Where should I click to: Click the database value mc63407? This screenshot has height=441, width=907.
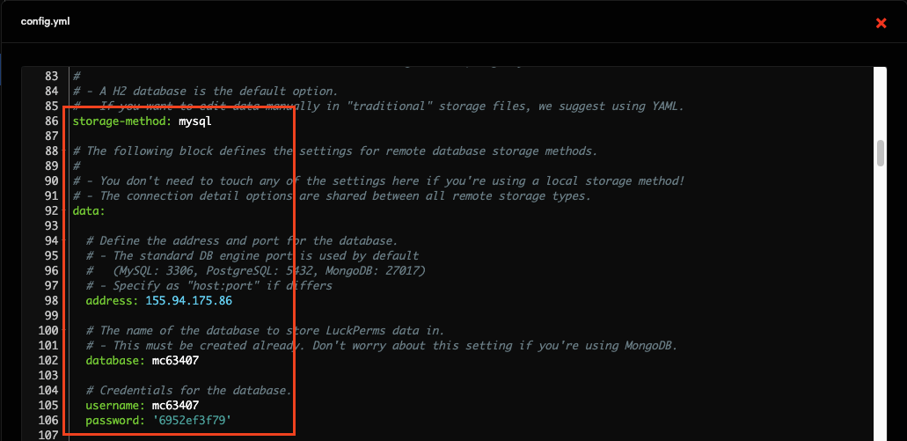click(x=175, y=361)
